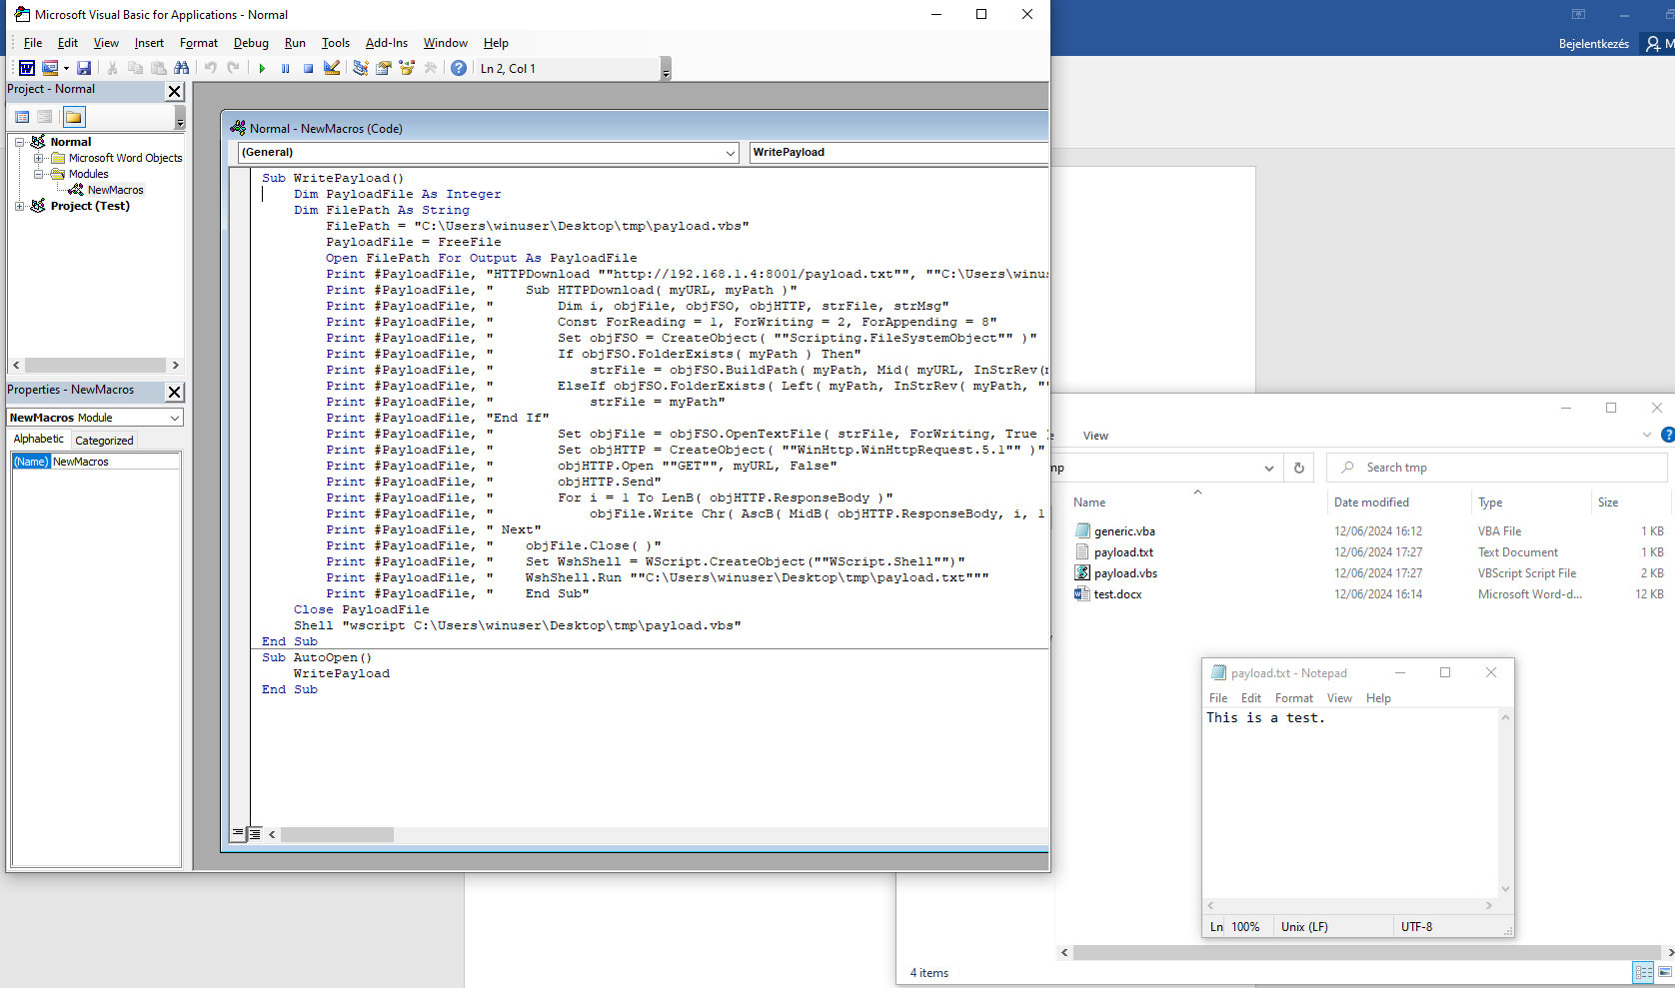The height and width of the screenshot is (988, 1675).
Task: Click the Project tree horizontal scrollbar
Action: point(95,366)
